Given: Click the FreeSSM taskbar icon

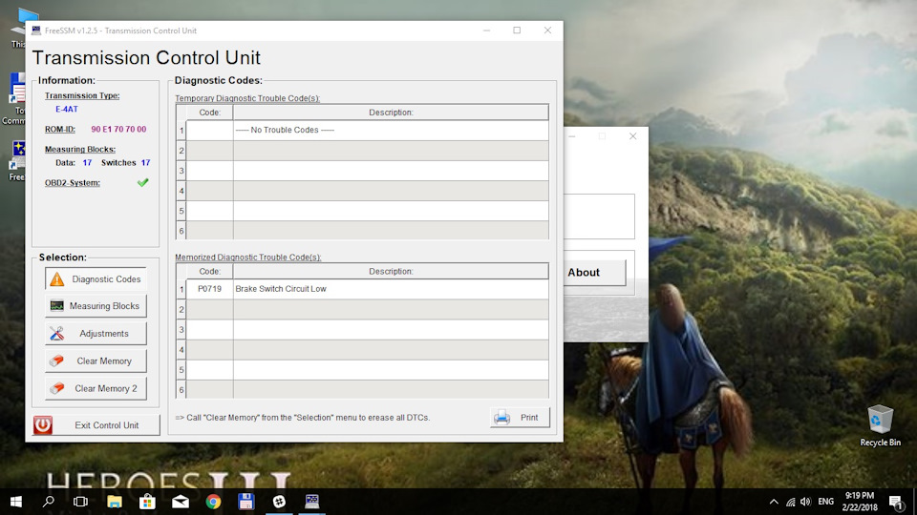Looking at the screenshot, I should [312, 502].
